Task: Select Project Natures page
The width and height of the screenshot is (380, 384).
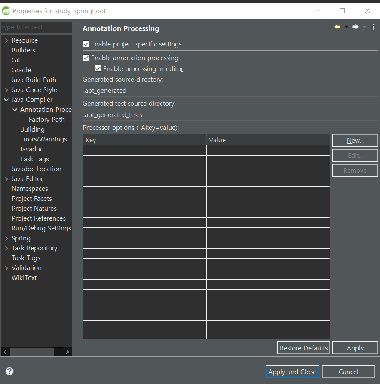Action: [x=34, y=209]
